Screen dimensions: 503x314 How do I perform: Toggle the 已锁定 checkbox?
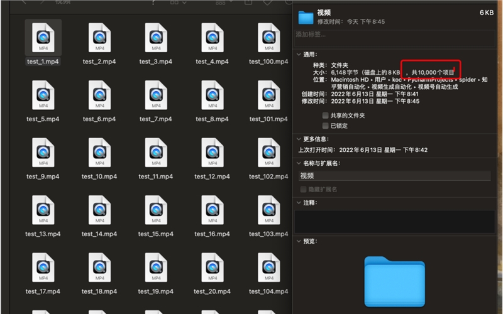pos(325,126)
